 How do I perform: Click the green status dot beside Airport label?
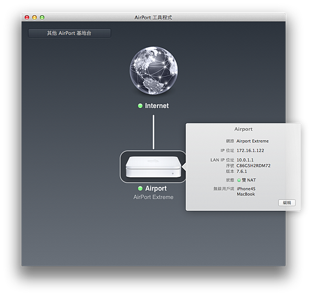(140, 188)
